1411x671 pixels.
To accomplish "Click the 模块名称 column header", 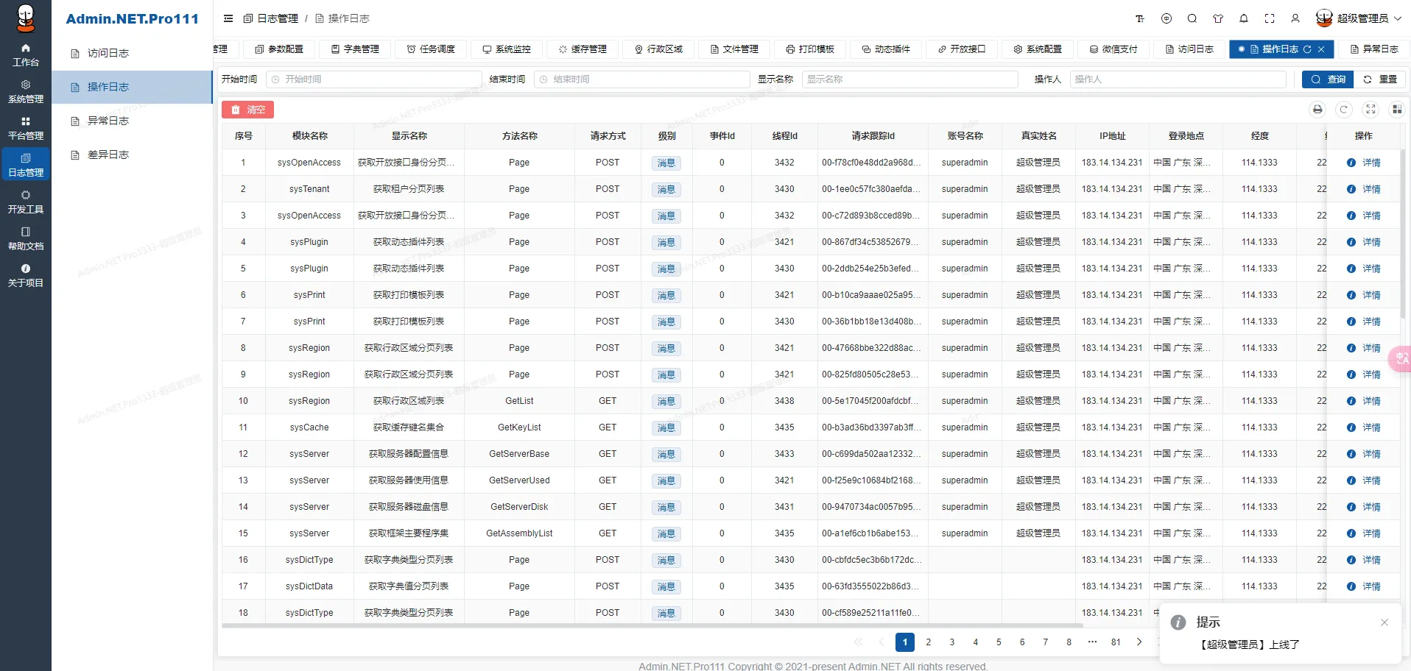I will coord(310,136).
